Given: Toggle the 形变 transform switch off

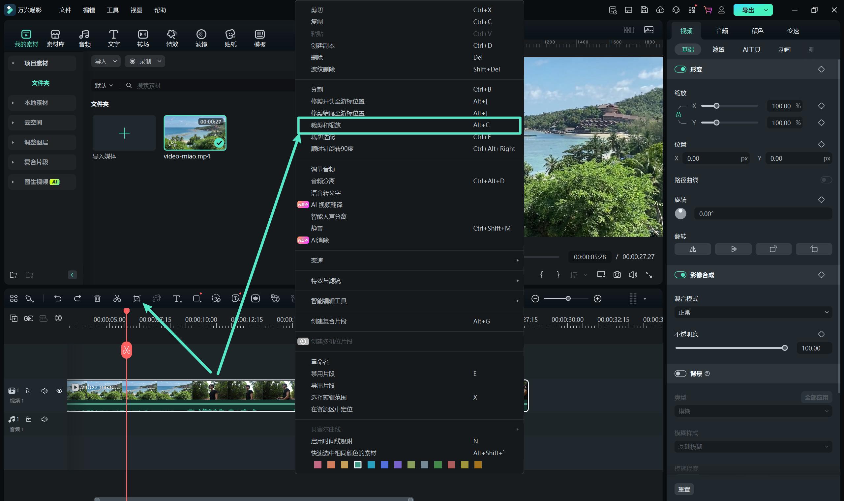Looking at the screenshot, I should point(680,69).
